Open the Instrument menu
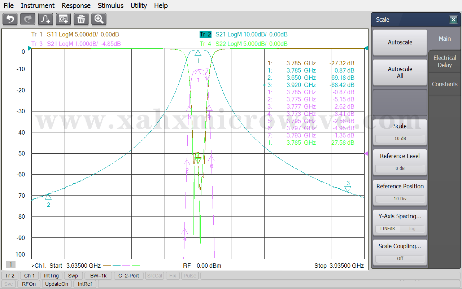 click(38, 5)
